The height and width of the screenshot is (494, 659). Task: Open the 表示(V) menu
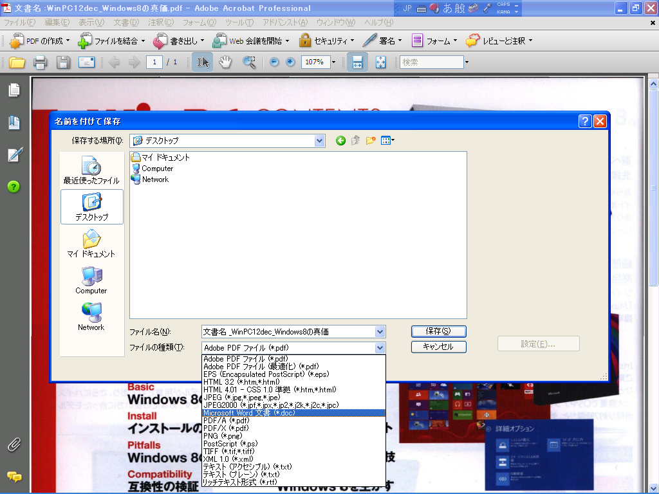[91, 23]
